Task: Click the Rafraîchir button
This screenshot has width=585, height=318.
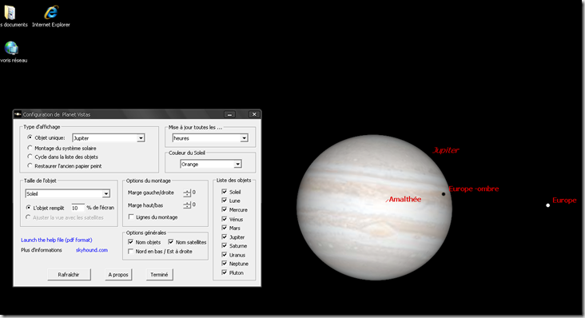Action: (69, 274)
